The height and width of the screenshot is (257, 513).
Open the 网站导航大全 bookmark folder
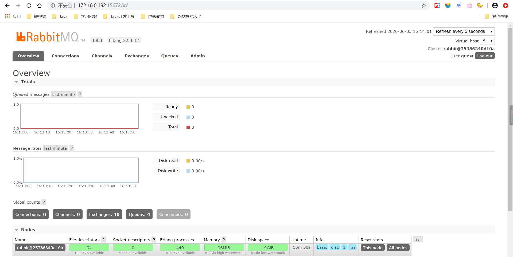(186, 16)
